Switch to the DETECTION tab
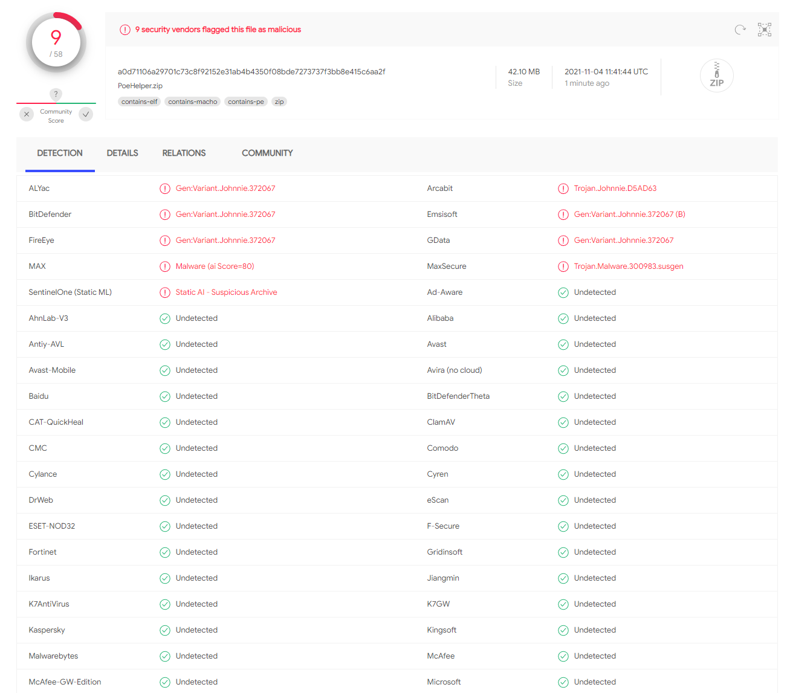The height and width of the screenshot is (693, 787). pos(60,153)
